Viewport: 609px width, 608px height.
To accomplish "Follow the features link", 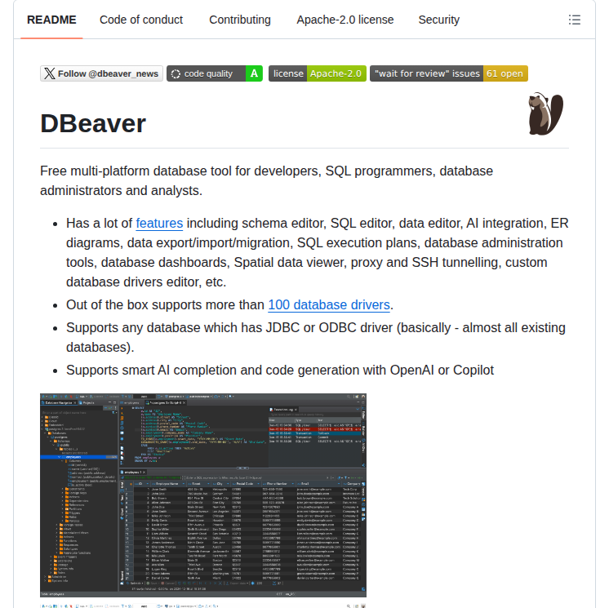I will (159, 224).
